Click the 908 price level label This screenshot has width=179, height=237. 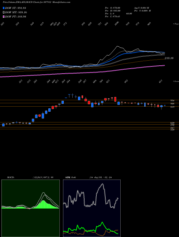[172, 103]
